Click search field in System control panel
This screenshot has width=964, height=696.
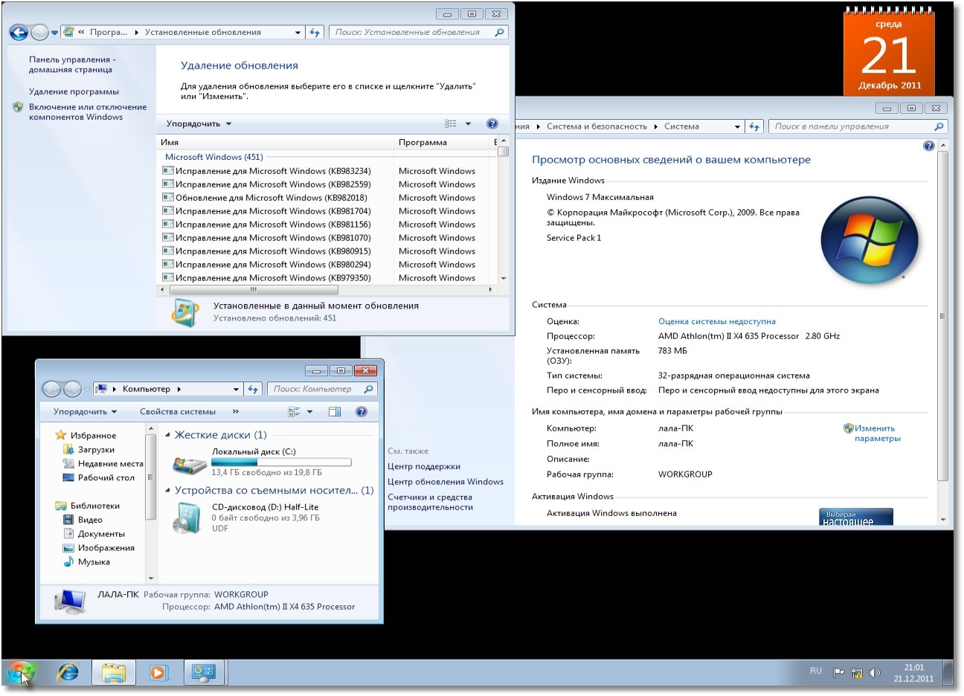pos(857,126)
